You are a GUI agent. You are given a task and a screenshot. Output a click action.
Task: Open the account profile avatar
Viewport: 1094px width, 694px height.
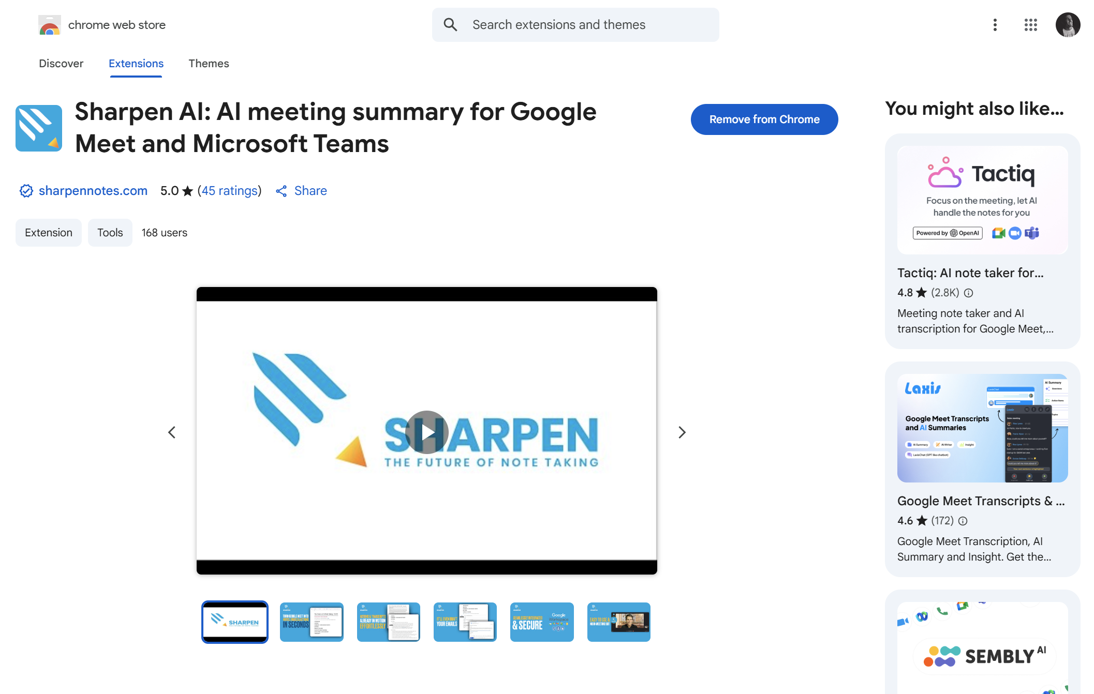(1068, 25)
